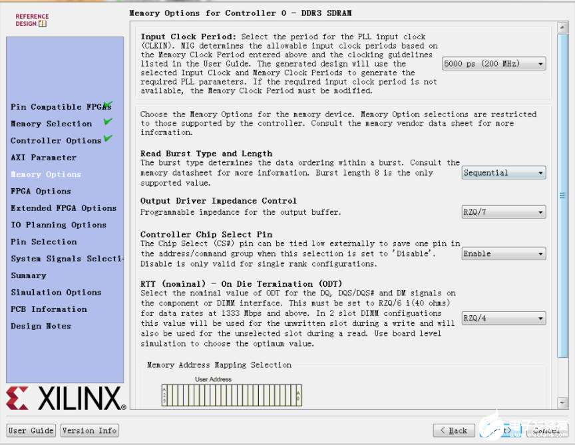Show Version Info
This screenshot has width=575, height=445.
(x=89, y=430)
